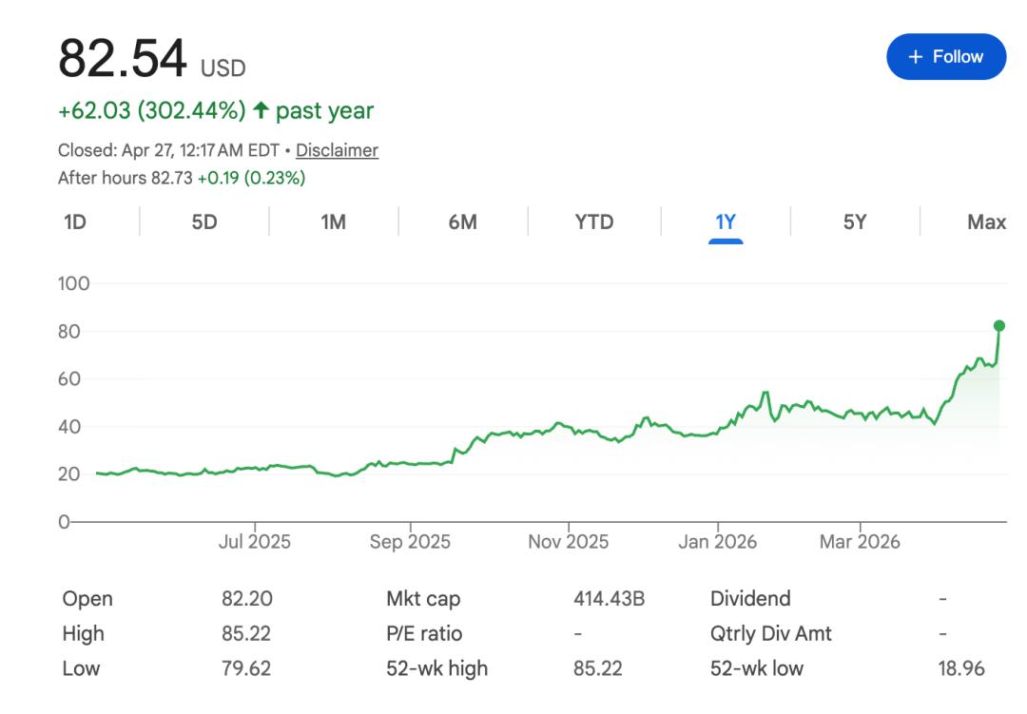Open the Disclaimer link

(337, 150)
